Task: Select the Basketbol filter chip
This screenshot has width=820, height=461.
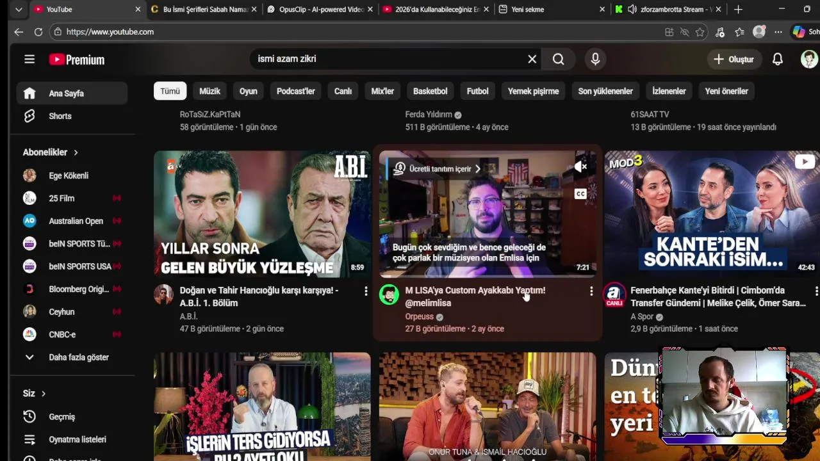Action: pyautogui.click(x=430, y=91)
